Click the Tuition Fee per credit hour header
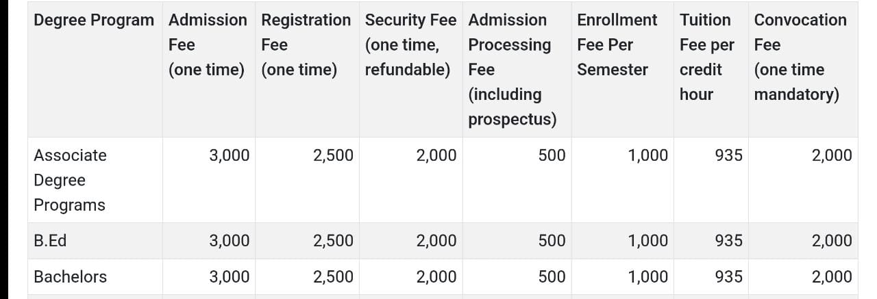The width and height of the screenshot is (877, 299). pos(706,57)
